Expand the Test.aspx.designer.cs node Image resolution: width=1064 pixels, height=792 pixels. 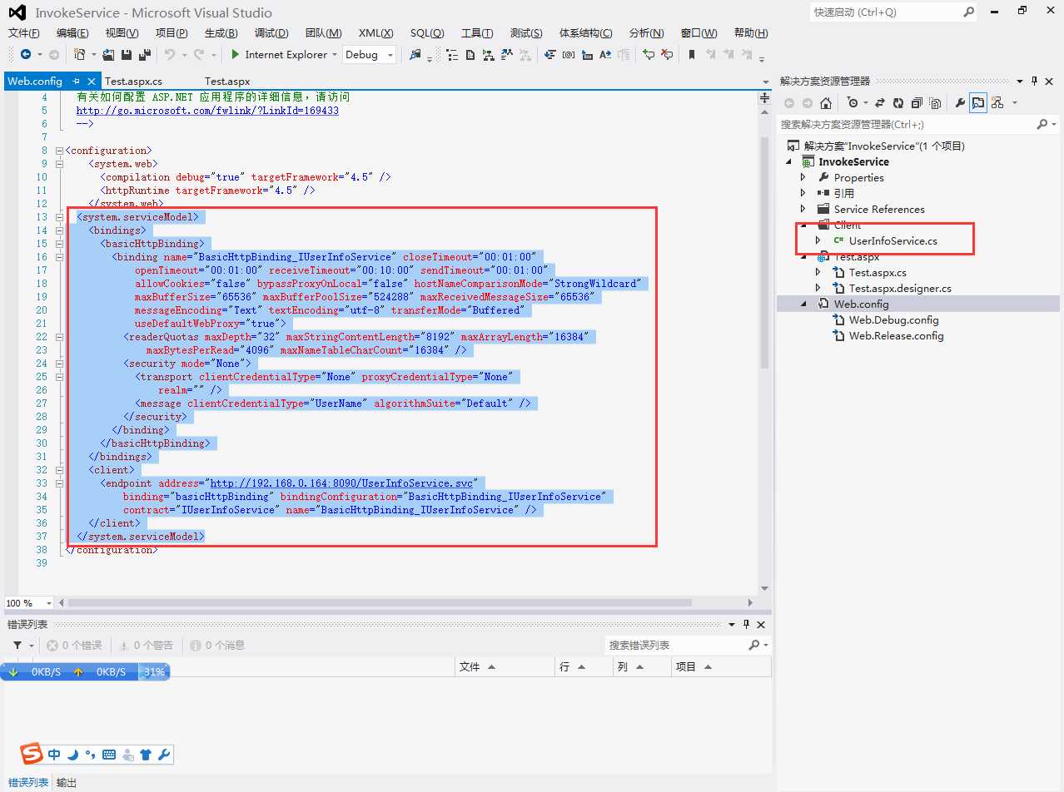tap(818, 289)
